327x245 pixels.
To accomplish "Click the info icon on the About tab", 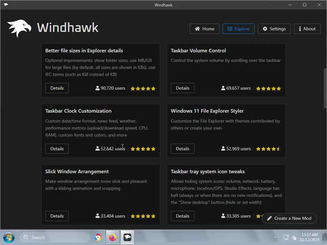I will pyautogui.click(x=300, y=29).
